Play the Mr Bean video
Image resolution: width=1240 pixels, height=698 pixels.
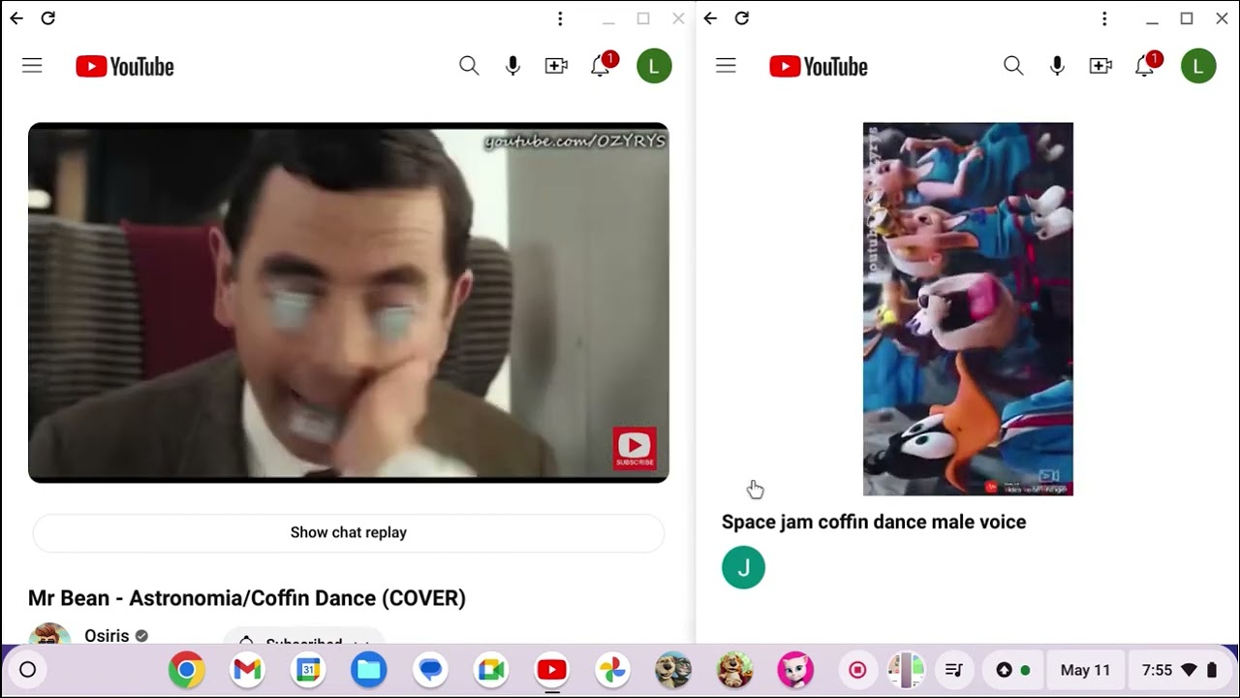349,302
